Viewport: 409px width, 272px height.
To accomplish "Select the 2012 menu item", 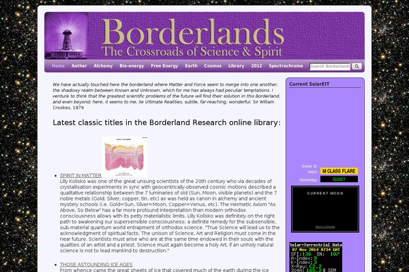I will click(256, 66).
